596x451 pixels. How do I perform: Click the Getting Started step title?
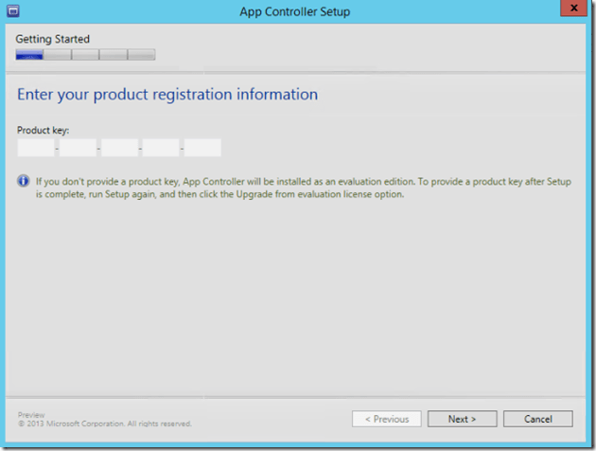(53, 39)
